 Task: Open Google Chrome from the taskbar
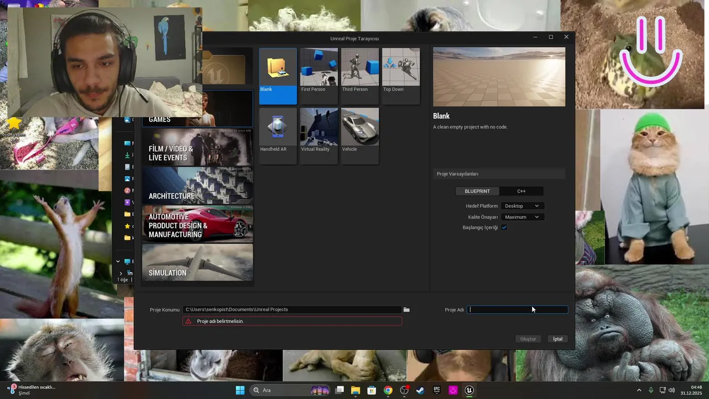coord(388,390)
